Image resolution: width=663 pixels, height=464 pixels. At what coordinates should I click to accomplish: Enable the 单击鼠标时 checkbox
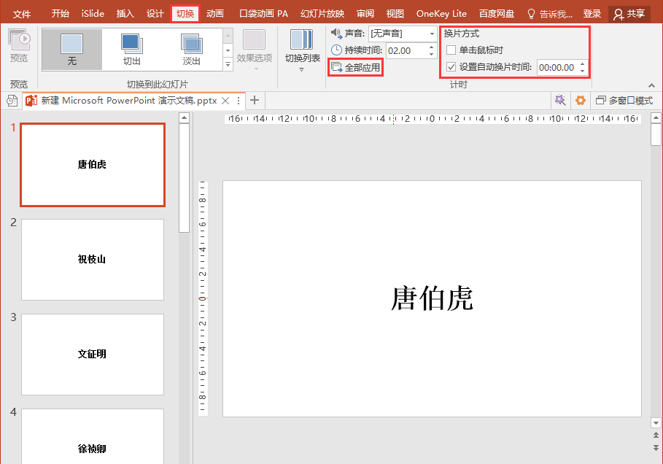pyautogui.click(x=451, y=50)
